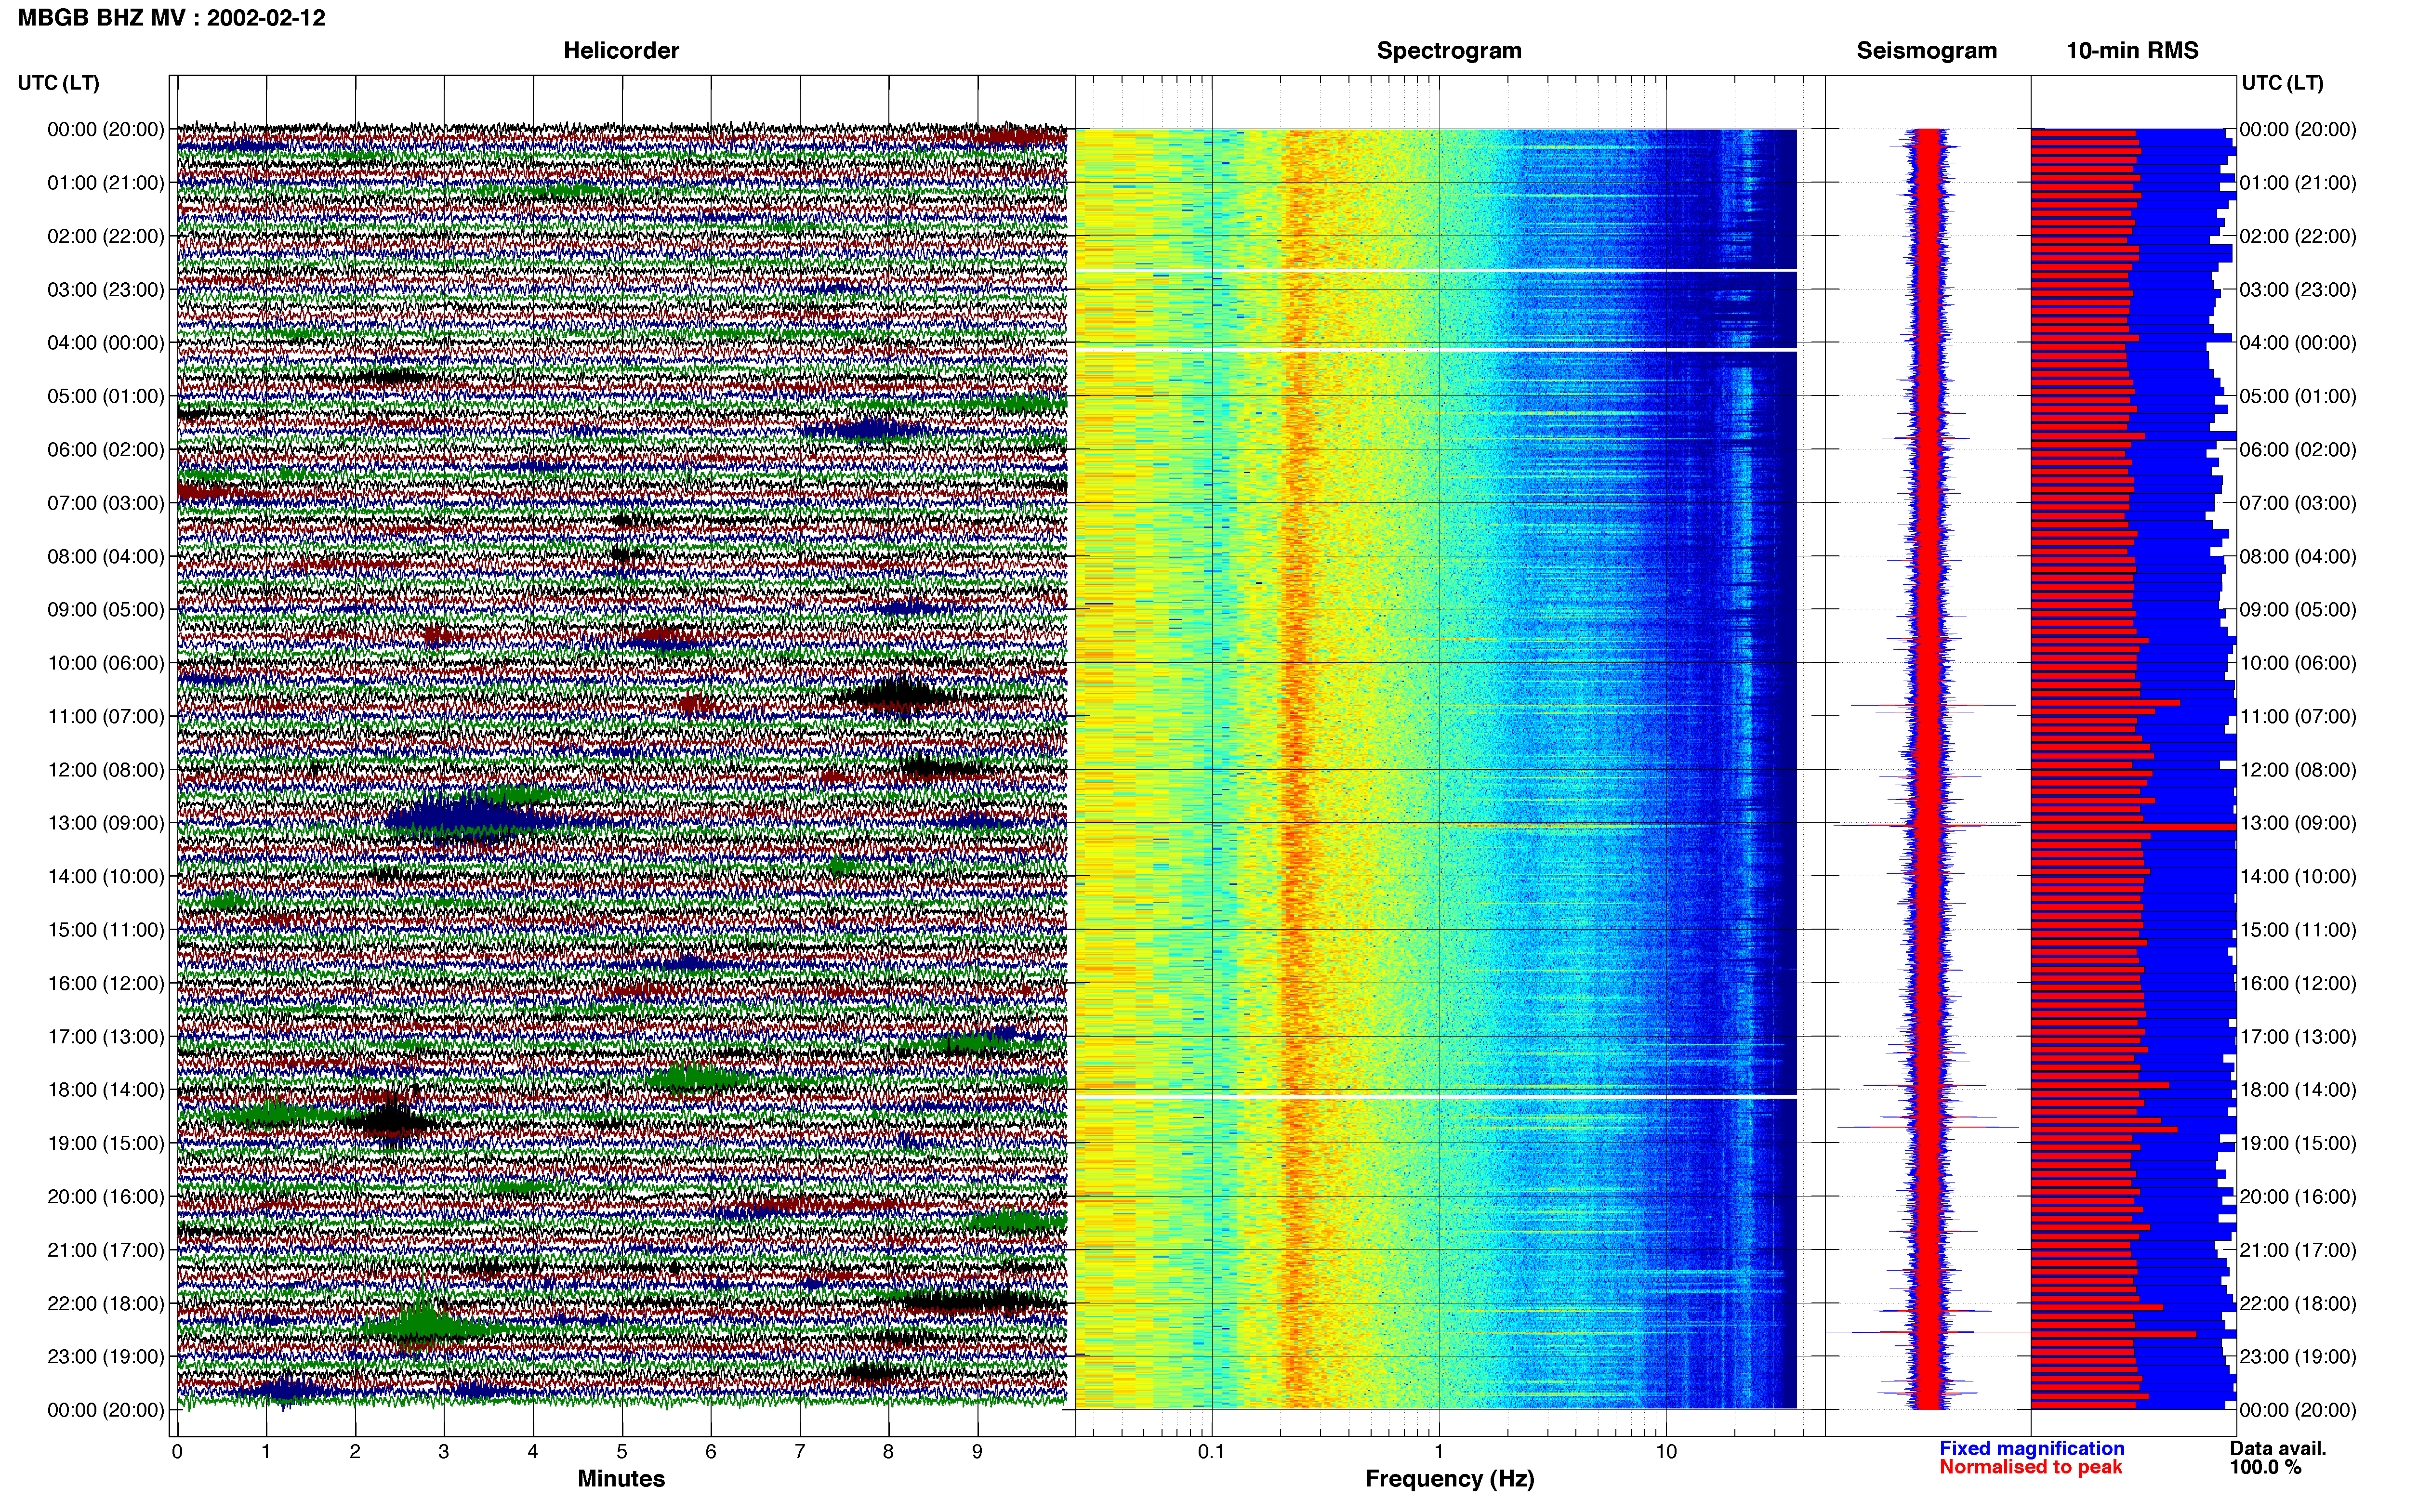Click the plot title MBGB BHZ MV : 2002-02-12
The image size is (2418, 1512).
(172, 18)
